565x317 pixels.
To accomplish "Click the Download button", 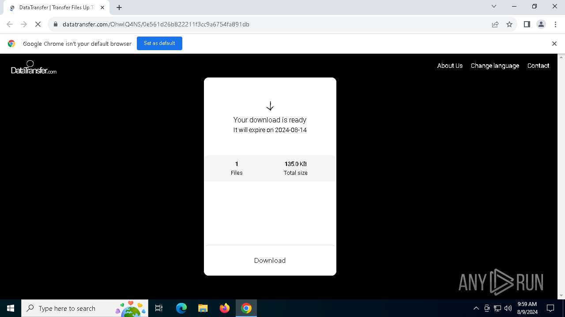I will tap(270, 260).
